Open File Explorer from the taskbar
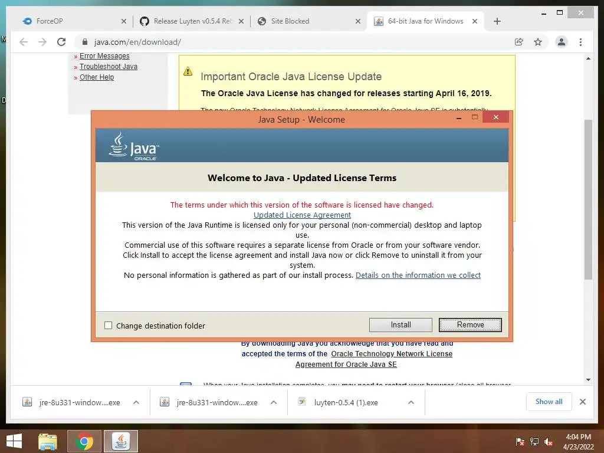 pyautogui.click(x=48, y=441)
